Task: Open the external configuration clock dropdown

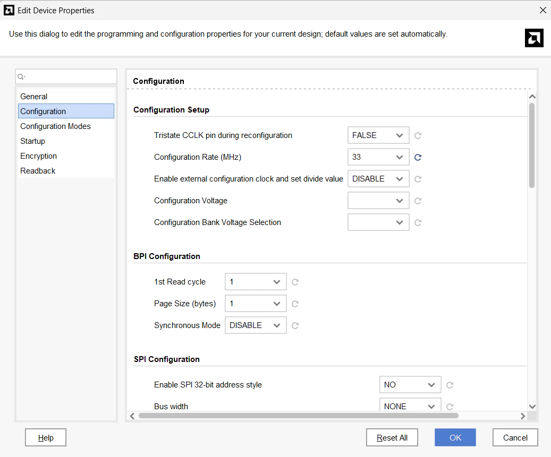Action: tap(378, 179)
